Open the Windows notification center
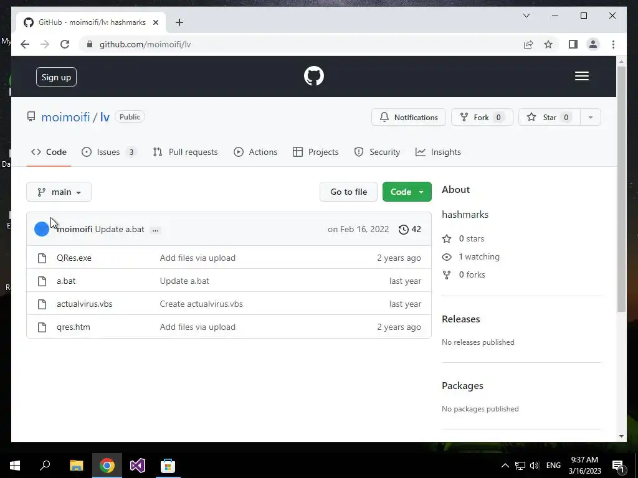638x478 pixels. (619, 466)
